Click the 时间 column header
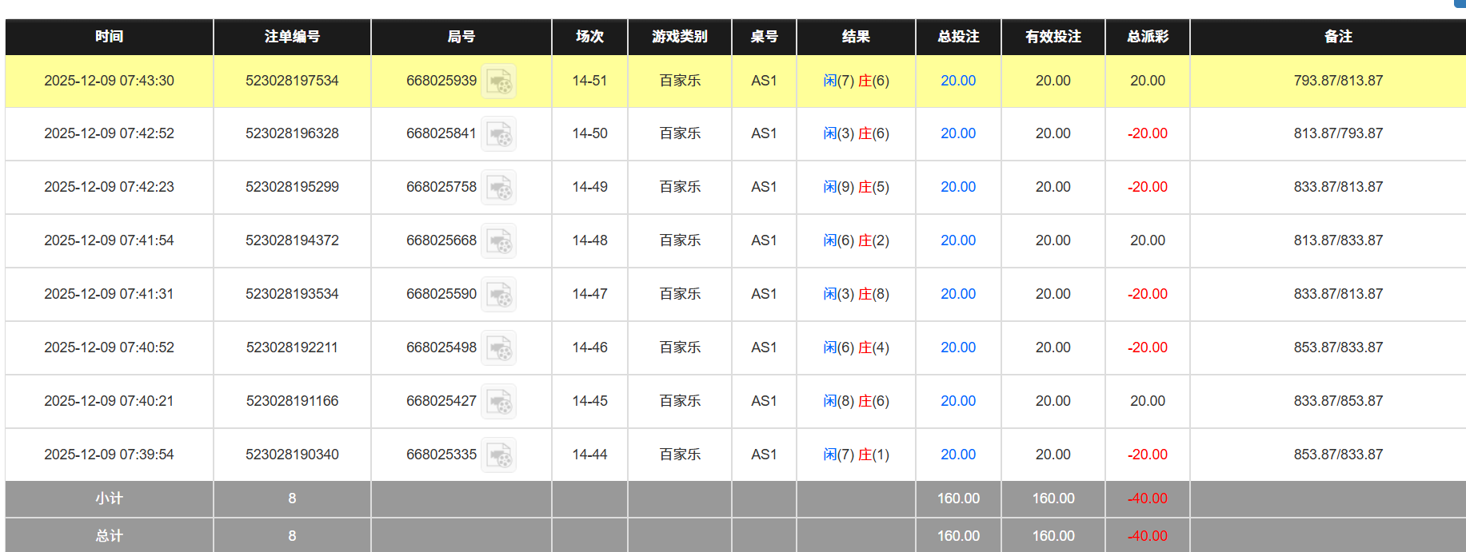1466x552 pixels. pyautogui.click(x=110, y=37)
